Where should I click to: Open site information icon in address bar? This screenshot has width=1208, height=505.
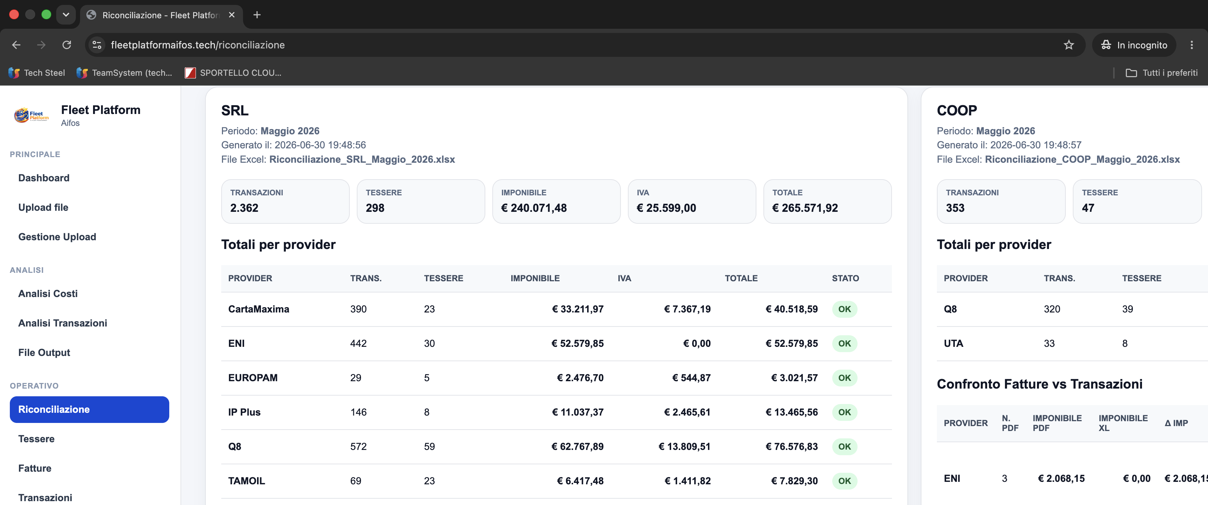click(x=97, y=45)
